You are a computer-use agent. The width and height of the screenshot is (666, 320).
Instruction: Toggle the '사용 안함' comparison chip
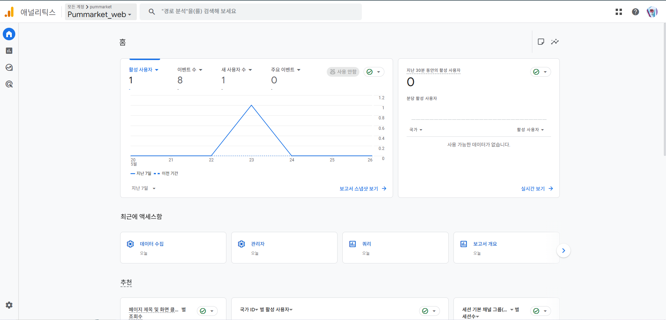[343, 72]
